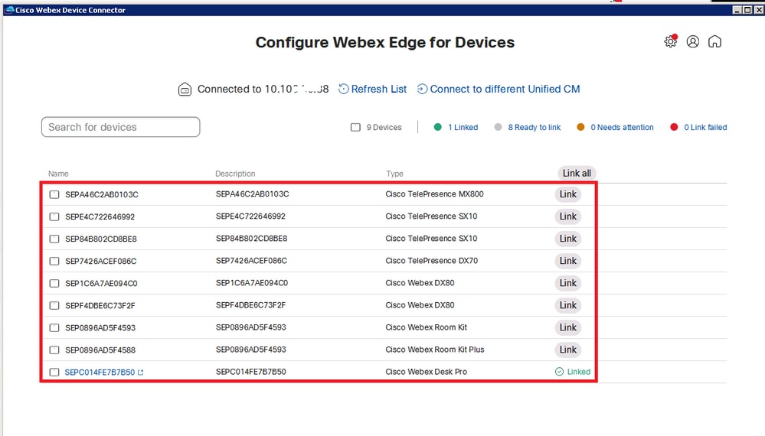
Task: Click the 9 Devices count label
Action: (384, 127)
